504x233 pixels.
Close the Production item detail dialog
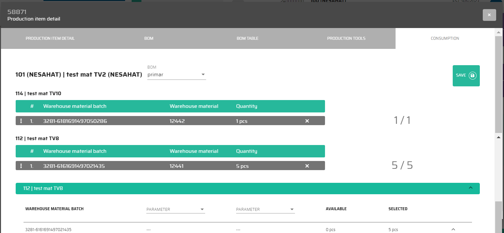tap(489, 15)
